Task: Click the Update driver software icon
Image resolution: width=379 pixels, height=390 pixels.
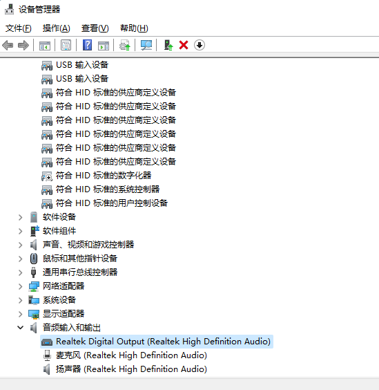Action: tap(125, 45)
